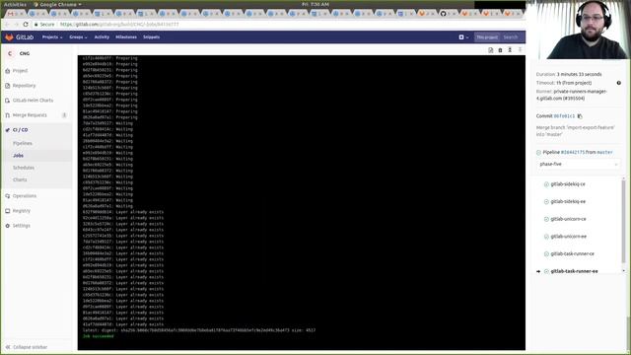Open the new item plus dropdown
Viewport: 631px width, 355px height.
(463, 37)
